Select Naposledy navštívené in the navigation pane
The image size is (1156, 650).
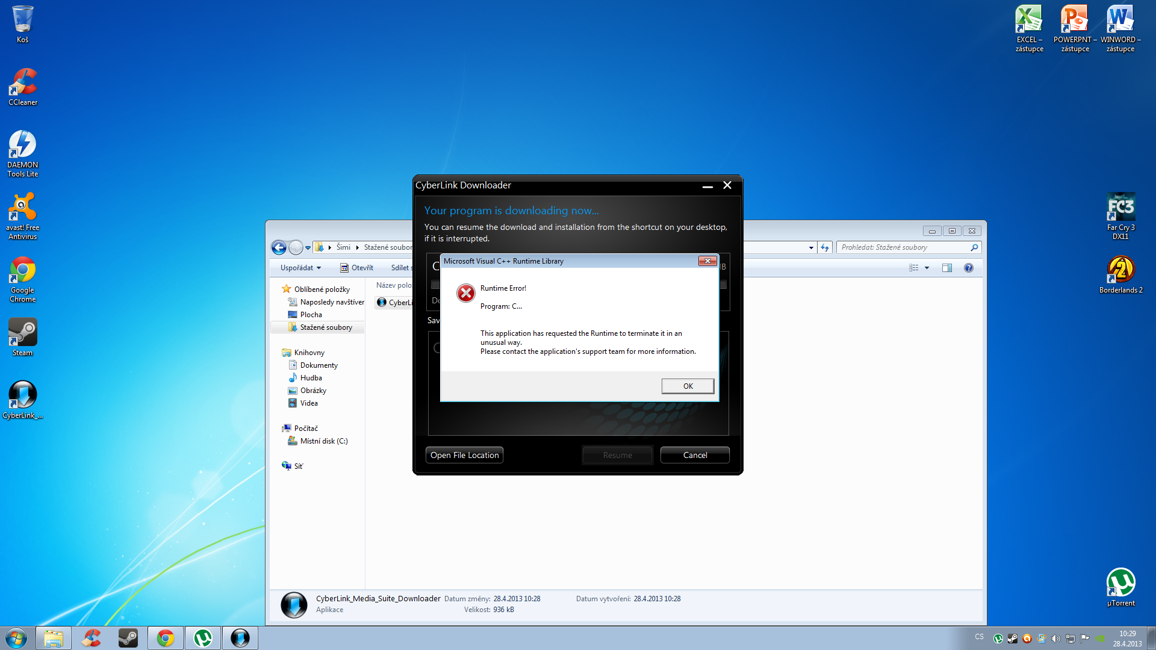332,302
